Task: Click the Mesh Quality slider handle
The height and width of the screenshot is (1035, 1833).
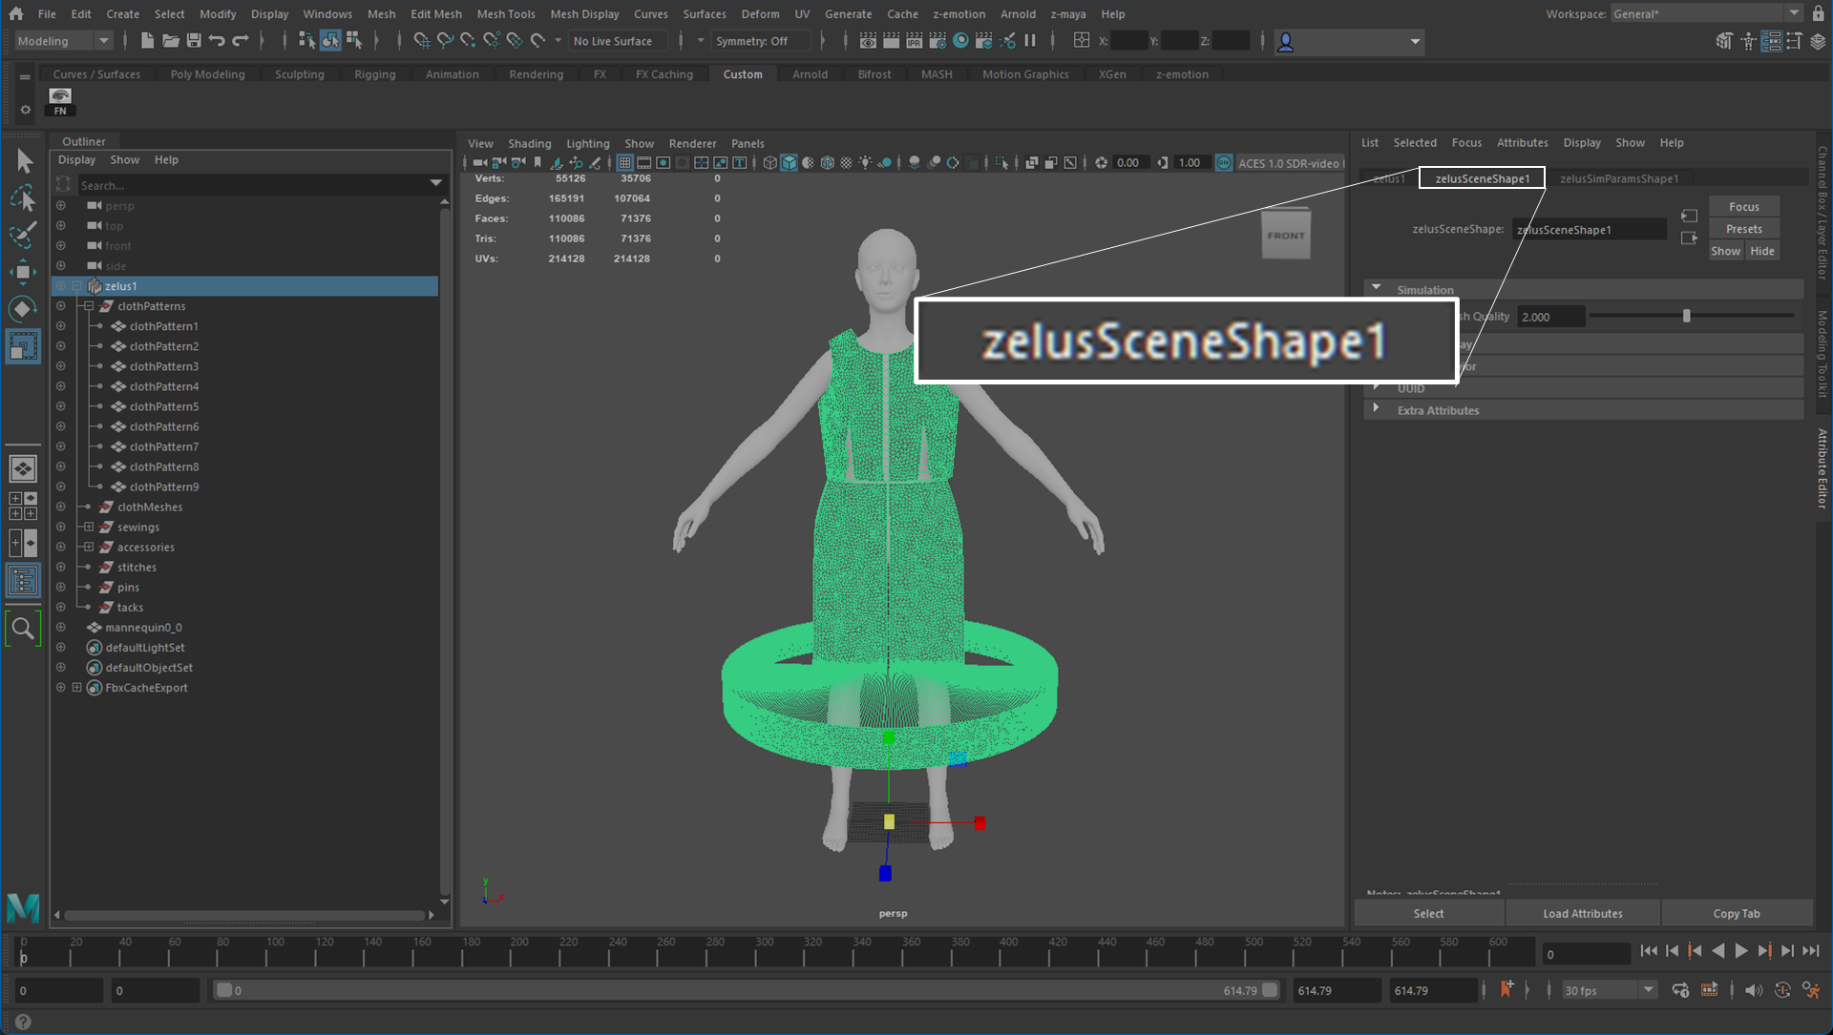Action: [x=1686, y=316]
